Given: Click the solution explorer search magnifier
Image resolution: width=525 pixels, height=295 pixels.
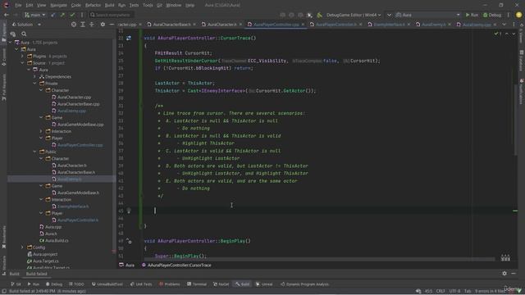Looking at the screenshot, I should tap(24, 34).
